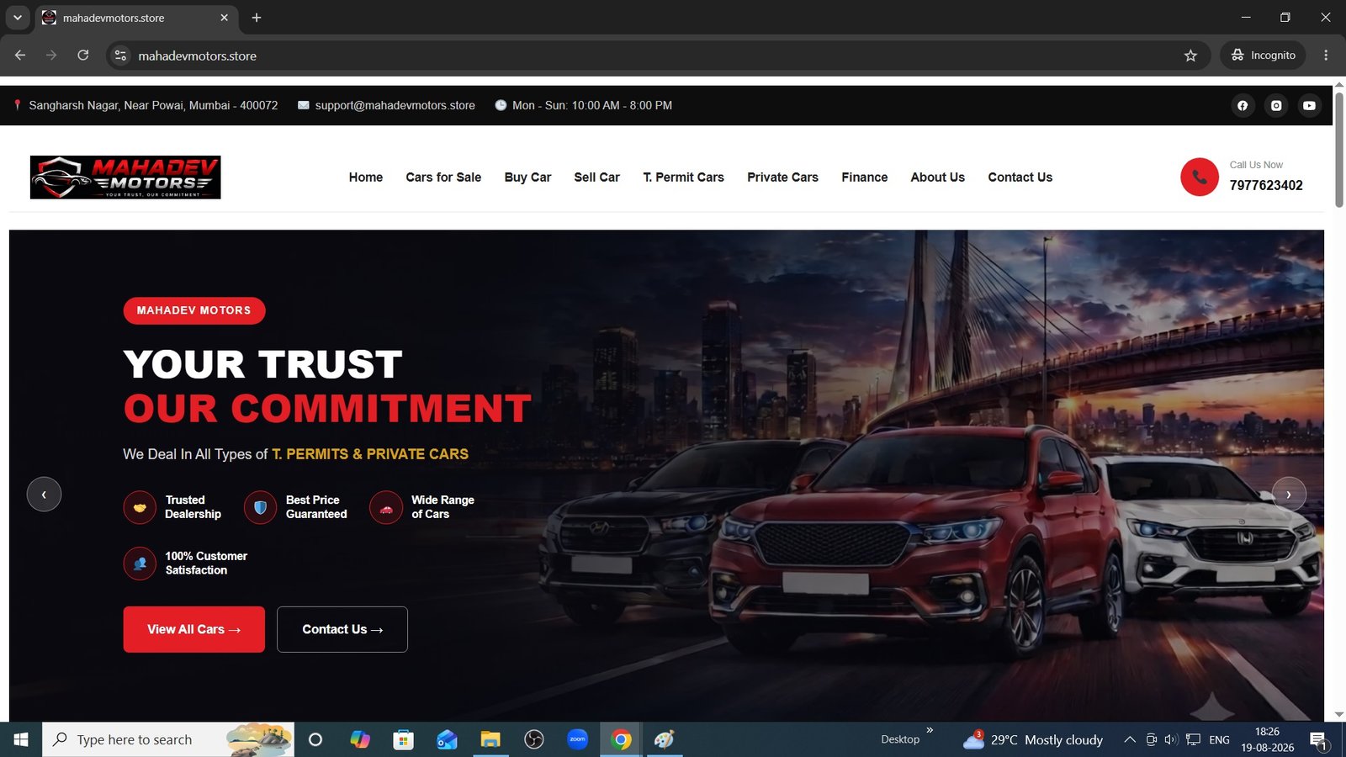The height and width of the screenshot is (757, 1346).
Task: Click the Contact Us hero button
Action: pyautogui.click(x=342, y=629)
